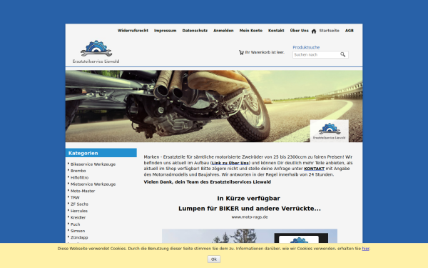Open Mein Konto from the navigation
This screenshot has height=268, width=428.
coord(251,31)
